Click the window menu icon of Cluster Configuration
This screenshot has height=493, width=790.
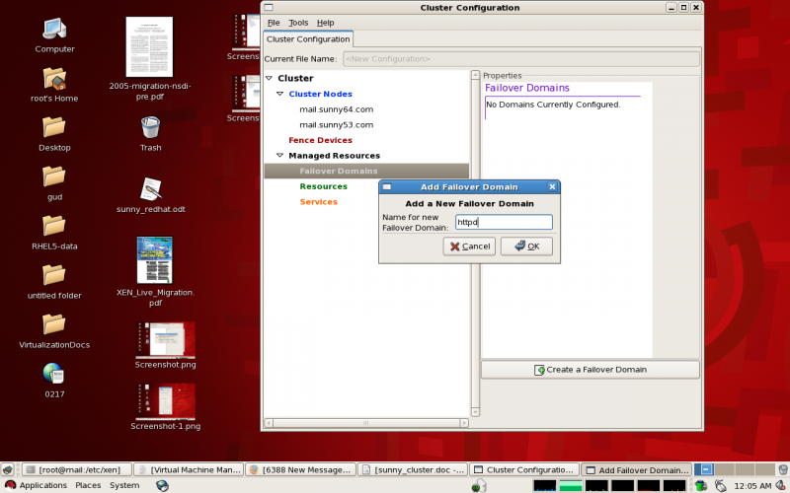tap(269, 8)
